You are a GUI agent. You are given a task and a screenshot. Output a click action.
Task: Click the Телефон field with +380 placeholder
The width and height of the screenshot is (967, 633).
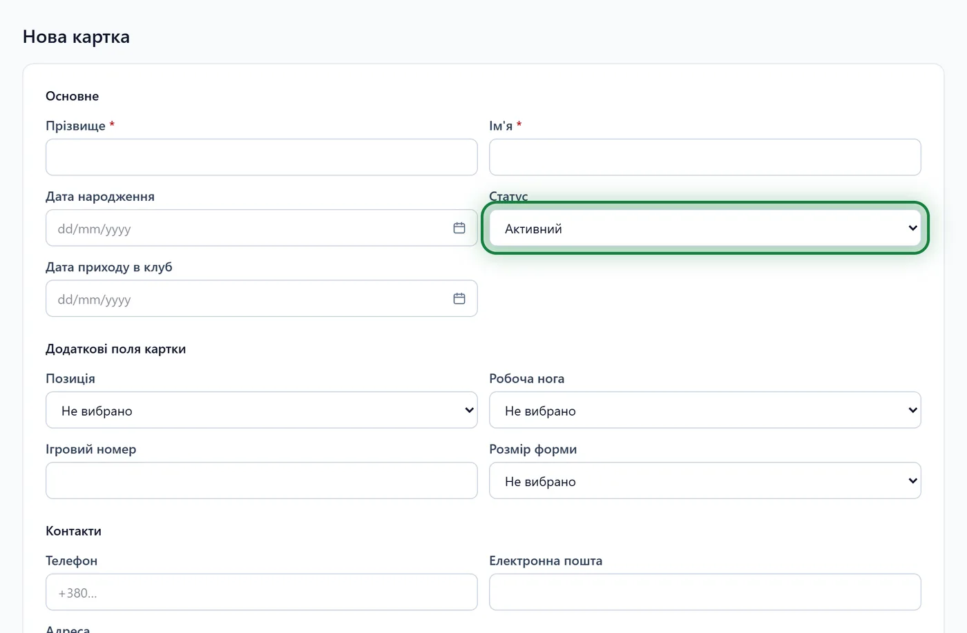(x=262, y=592)
